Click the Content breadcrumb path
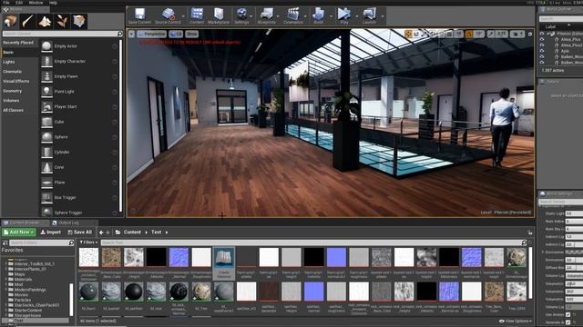 tap(132, 233)
